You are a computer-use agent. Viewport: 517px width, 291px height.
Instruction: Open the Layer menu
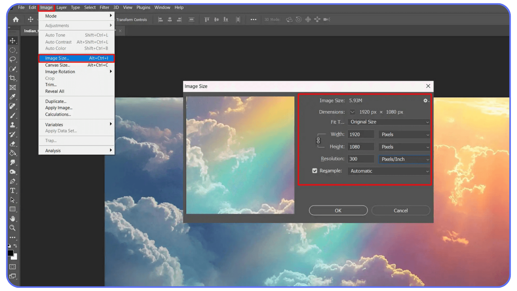(61, 8)
